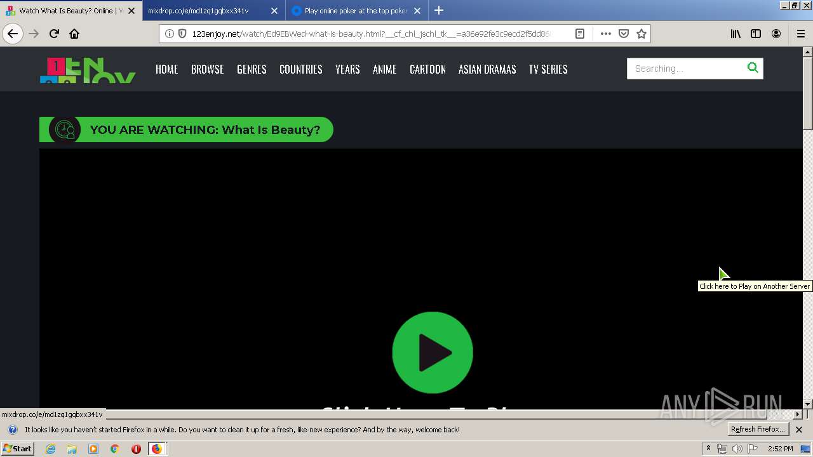Go to the ANIME section
Image resolution: width=813 pixels, height=457 pixels.
tap(385, 69)
